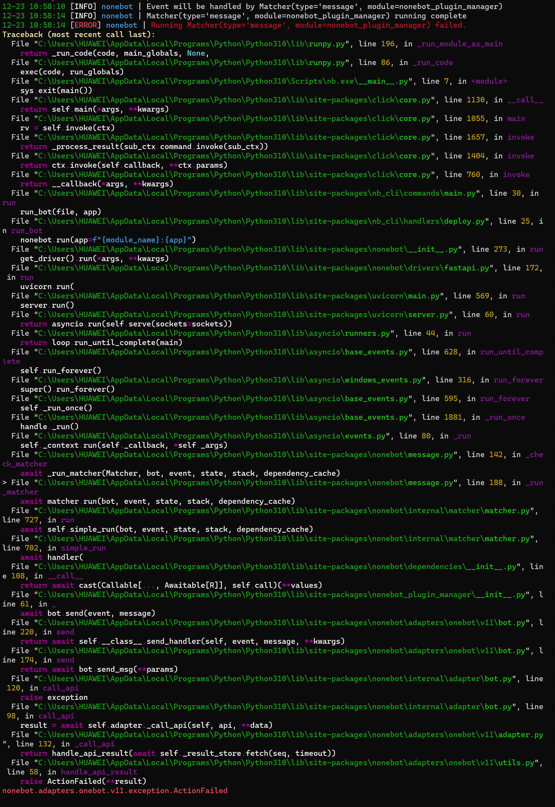The image size is (555, 807).
Task: Click the '[ERROR]' log level tag
Action: [86, 25]
